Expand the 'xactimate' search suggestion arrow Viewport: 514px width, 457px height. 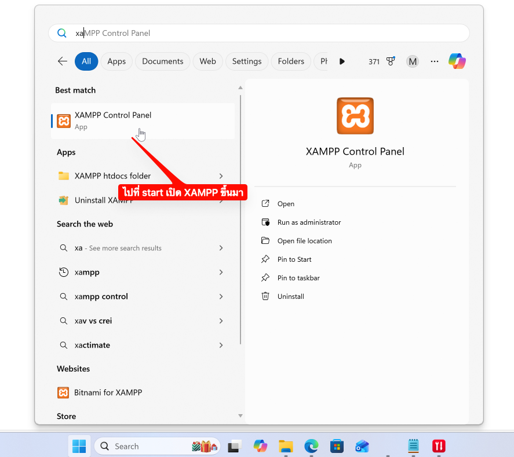pyautogui.click(x=221, y=345)
